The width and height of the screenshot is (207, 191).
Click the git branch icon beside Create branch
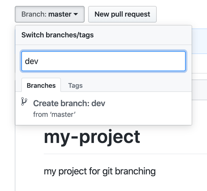point(24,102)
